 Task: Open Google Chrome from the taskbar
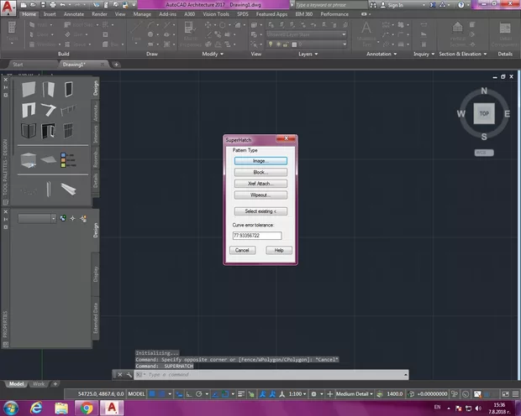[86, 408]
